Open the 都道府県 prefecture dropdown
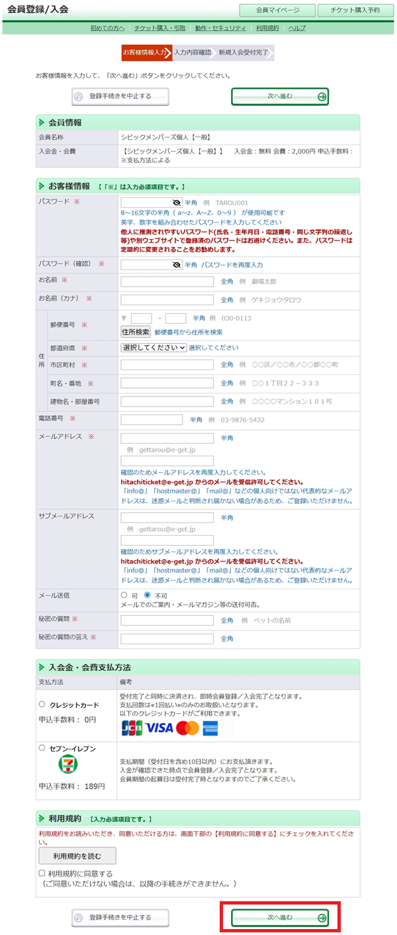This screenshot has width=397, height=935. (154, 347)
